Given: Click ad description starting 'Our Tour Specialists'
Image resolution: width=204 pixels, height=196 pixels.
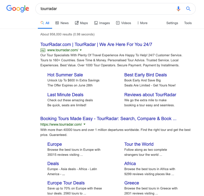Looking at the screenshot, I should (111, 60).
